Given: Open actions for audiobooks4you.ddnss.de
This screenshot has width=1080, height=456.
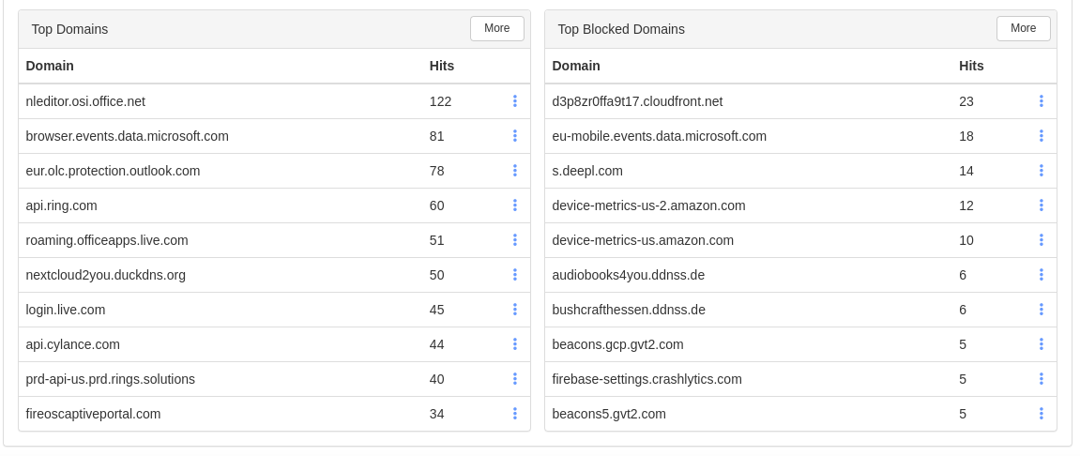Looking at the screenshot, I should 1041,275.
